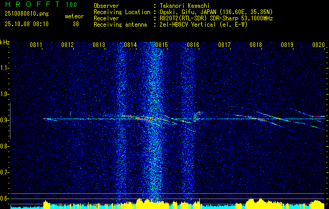Click the HROFFT program title
This screenshot has height=209, width=329.
pyautogui.click(x=32, y=5)
